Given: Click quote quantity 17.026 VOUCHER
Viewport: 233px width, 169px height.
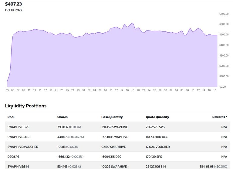Looking at the screenshot, I should point(158,147).
